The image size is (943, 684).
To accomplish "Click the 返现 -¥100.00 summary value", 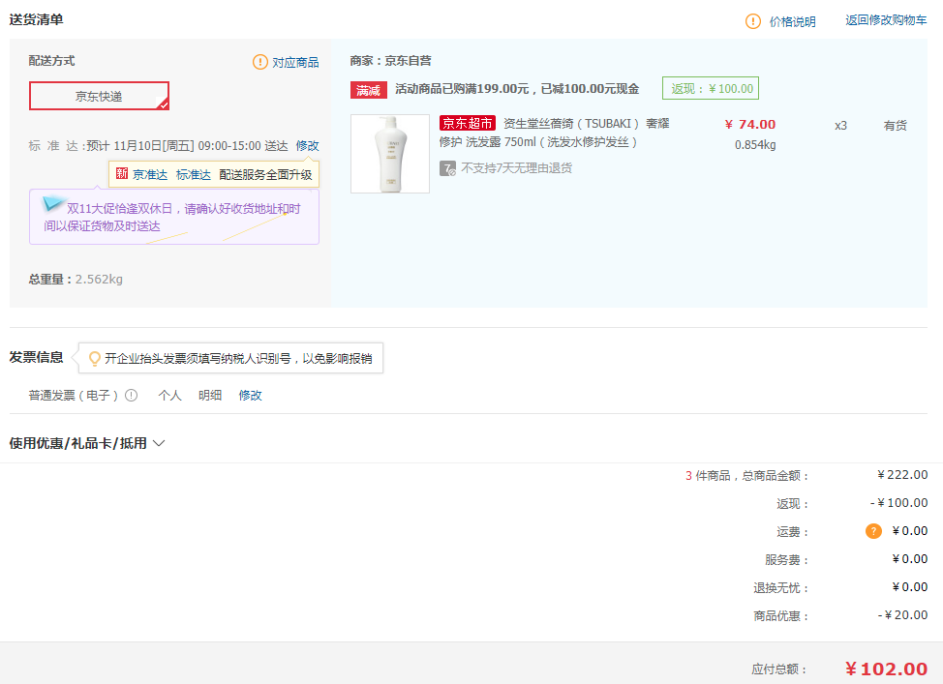I will pos(898,503).
